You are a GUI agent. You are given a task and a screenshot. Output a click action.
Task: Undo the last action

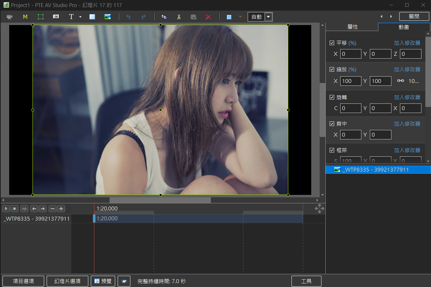pos(128,17)
